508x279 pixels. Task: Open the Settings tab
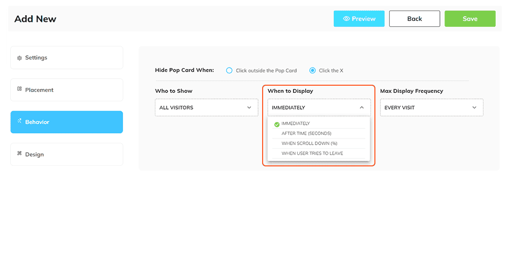coord(67,58)
